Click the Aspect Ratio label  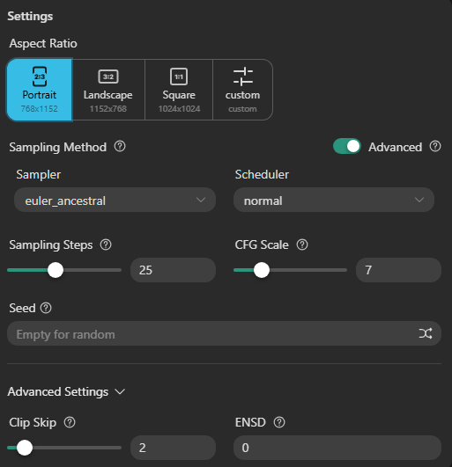point(43,43)
